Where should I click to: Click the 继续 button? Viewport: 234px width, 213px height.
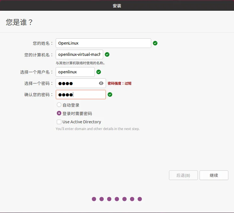pyautogui.click(x=214, y=175)
